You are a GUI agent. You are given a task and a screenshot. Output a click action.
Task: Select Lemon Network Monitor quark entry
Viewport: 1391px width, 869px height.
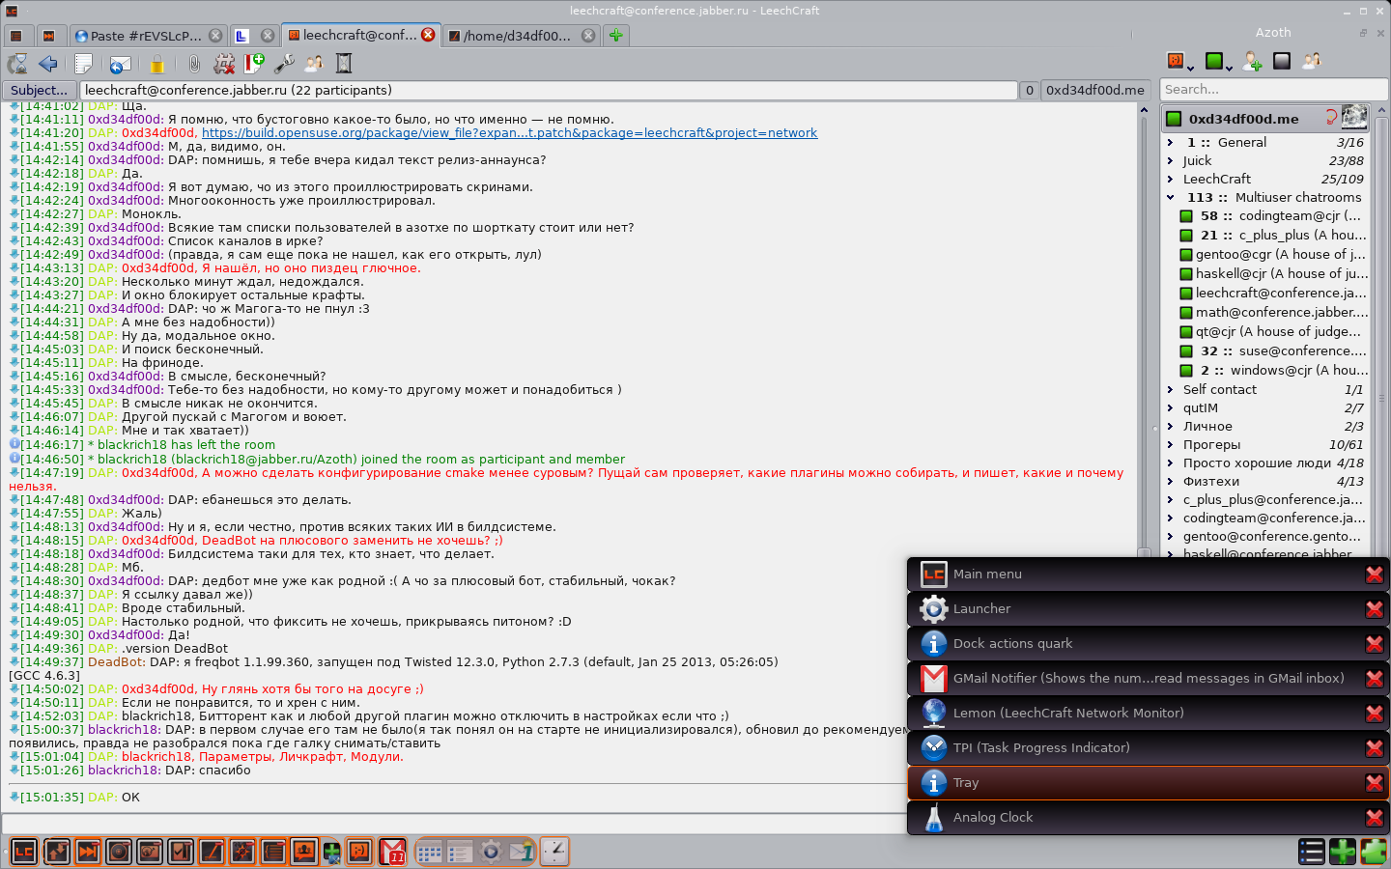coord(1149,714)
